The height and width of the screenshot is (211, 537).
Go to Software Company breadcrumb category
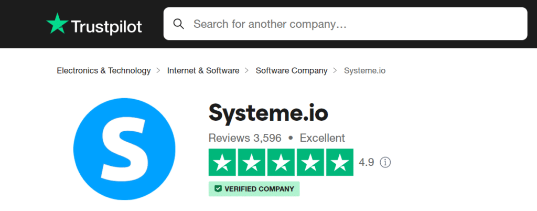[292, 70]
